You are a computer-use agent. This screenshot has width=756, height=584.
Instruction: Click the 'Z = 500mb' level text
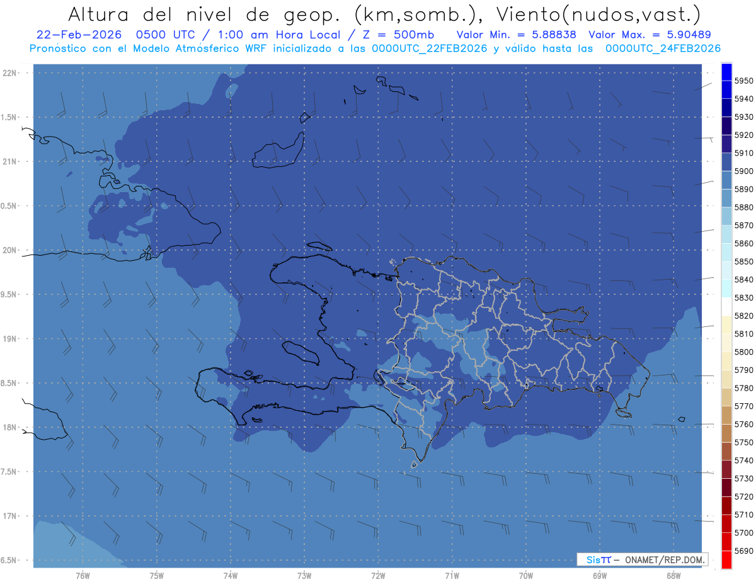coord(397,35)
